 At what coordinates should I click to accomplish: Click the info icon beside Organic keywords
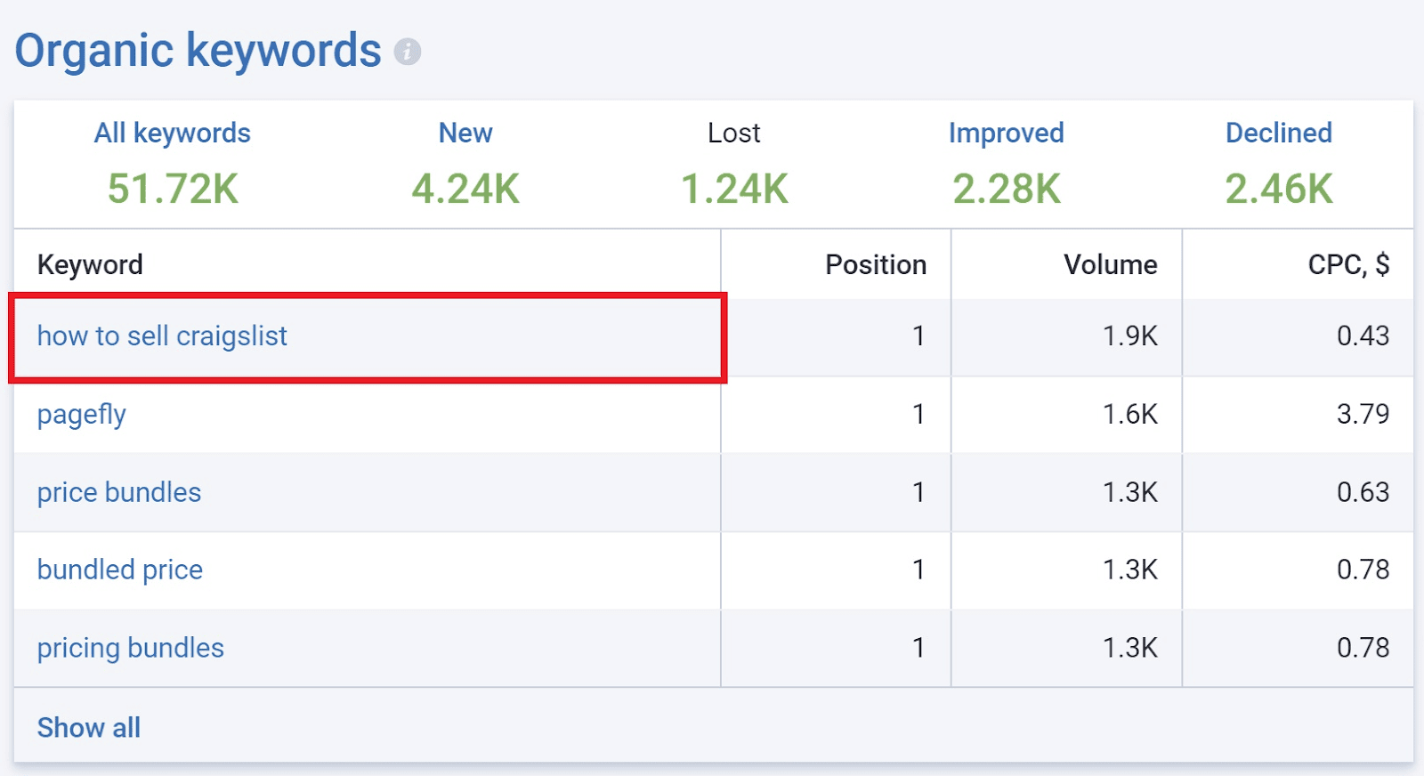[408, 52]
